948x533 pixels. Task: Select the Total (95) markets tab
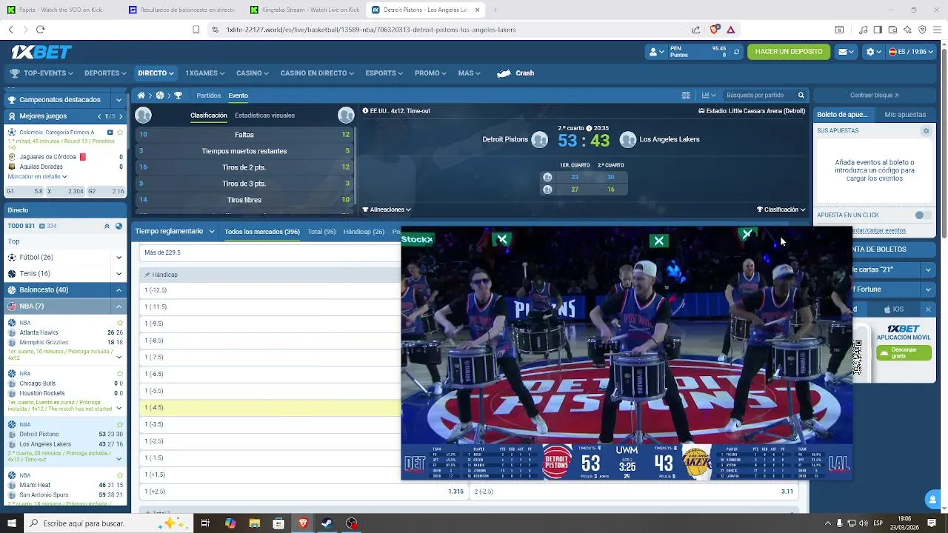click(321, 232)
